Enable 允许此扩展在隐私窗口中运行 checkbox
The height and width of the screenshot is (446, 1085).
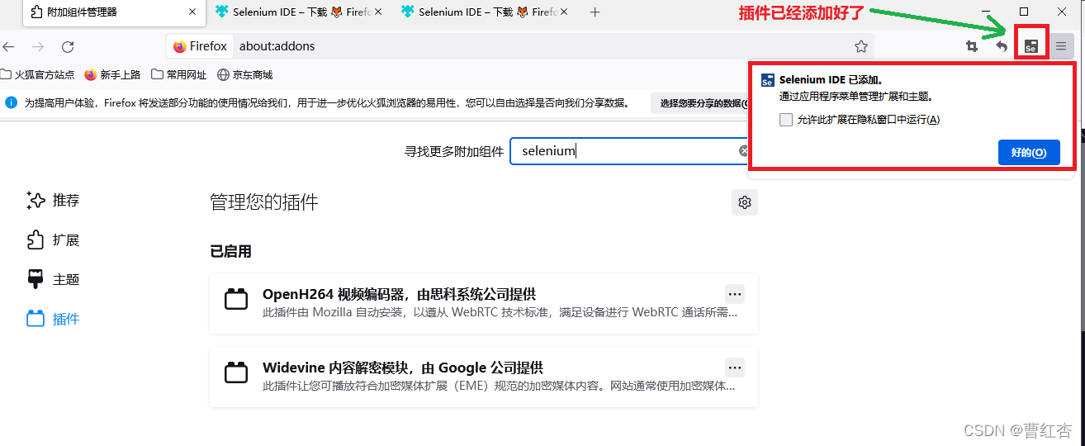[x=786, y=120]
